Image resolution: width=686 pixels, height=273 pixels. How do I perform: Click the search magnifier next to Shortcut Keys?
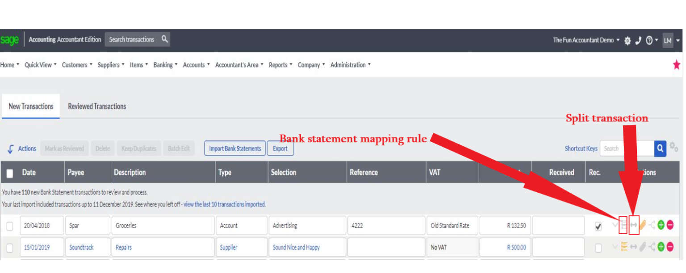(x=660, y=148)
